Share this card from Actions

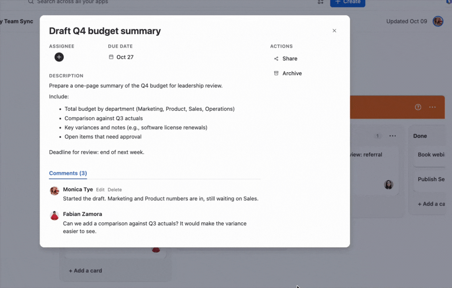tap(286, 58)
